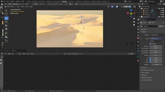This screenshot has height=92, width=165.
Task: Toggle viewport overlays display
Action: (117, 7)
